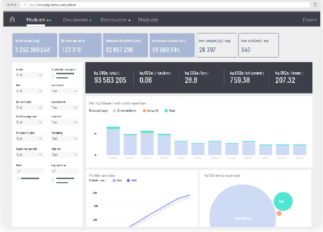Expand the Dépense dropdown

tap(65, 155)
